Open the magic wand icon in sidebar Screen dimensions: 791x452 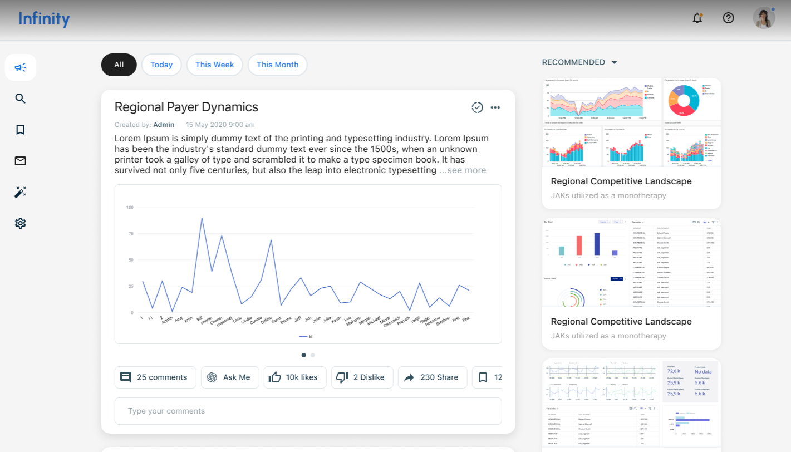21,192
